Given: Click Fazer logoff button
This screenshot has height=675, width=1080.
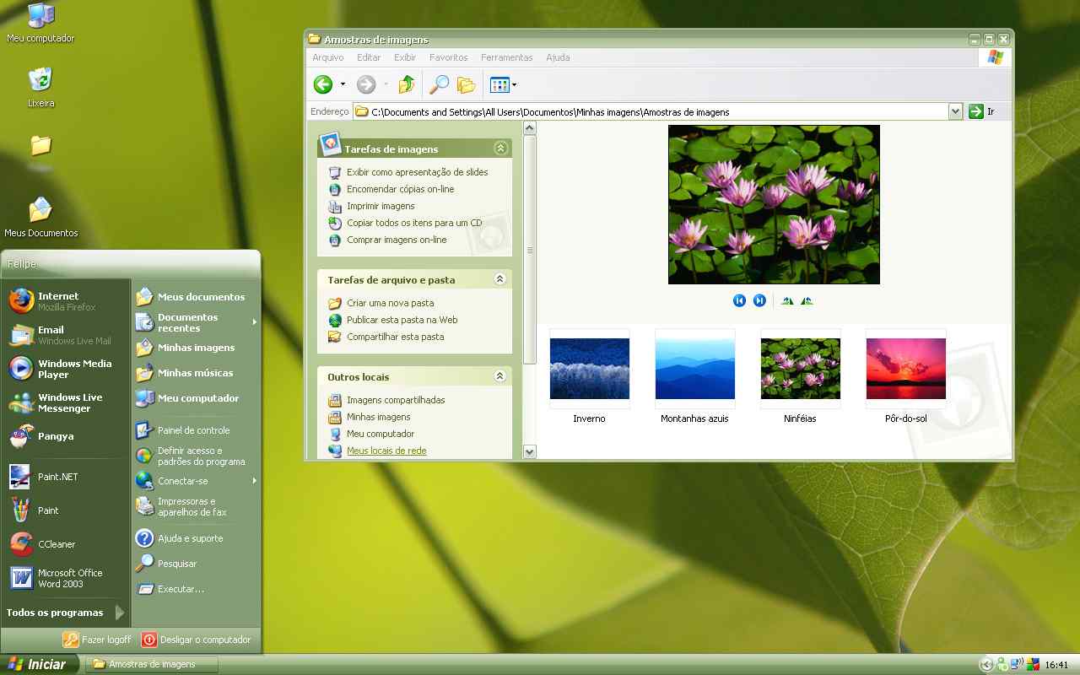Looking at the screenshot, I should click(97, 640).
